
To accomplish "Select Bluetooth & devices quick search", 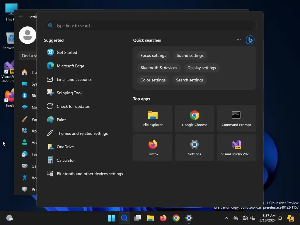I will pyautogui.click(x=159, y=68).
